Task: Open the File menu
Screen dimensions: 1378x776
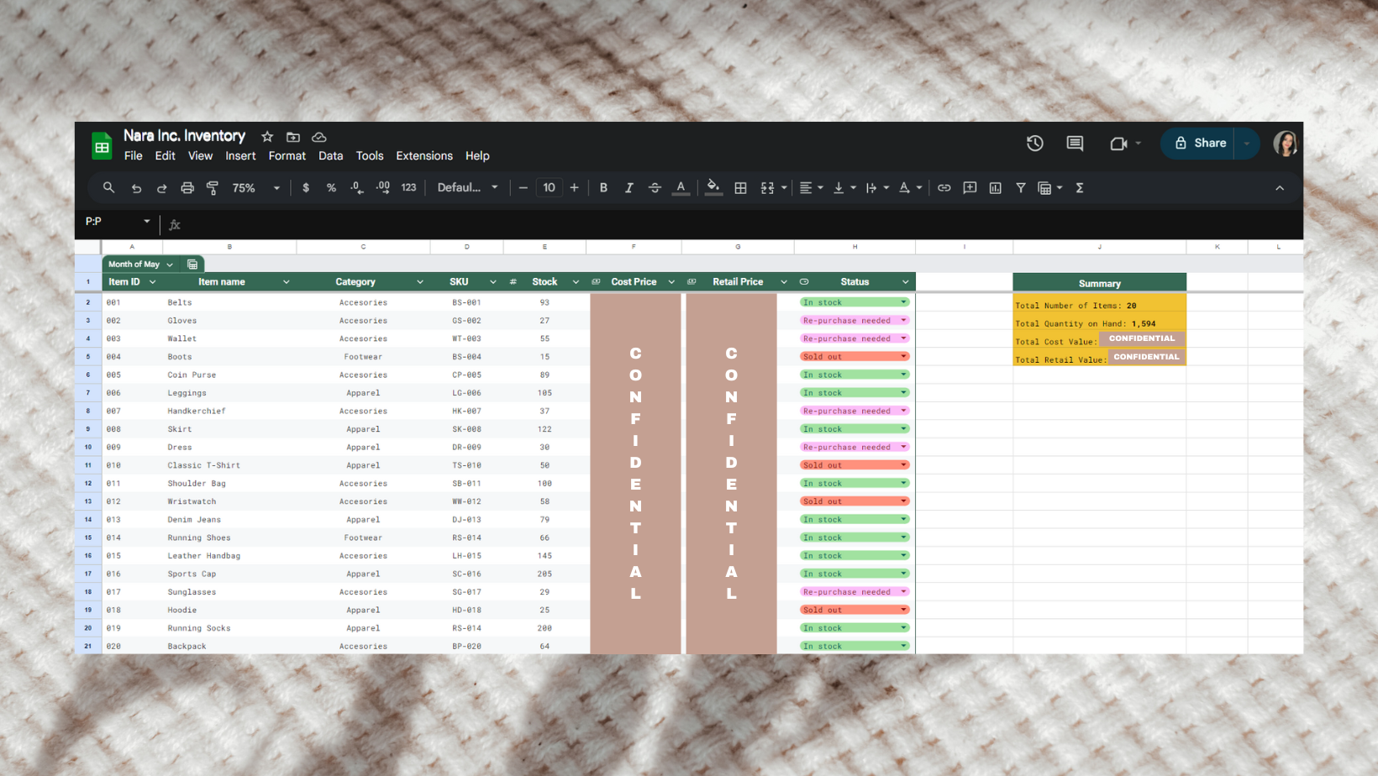Action: 134,156
